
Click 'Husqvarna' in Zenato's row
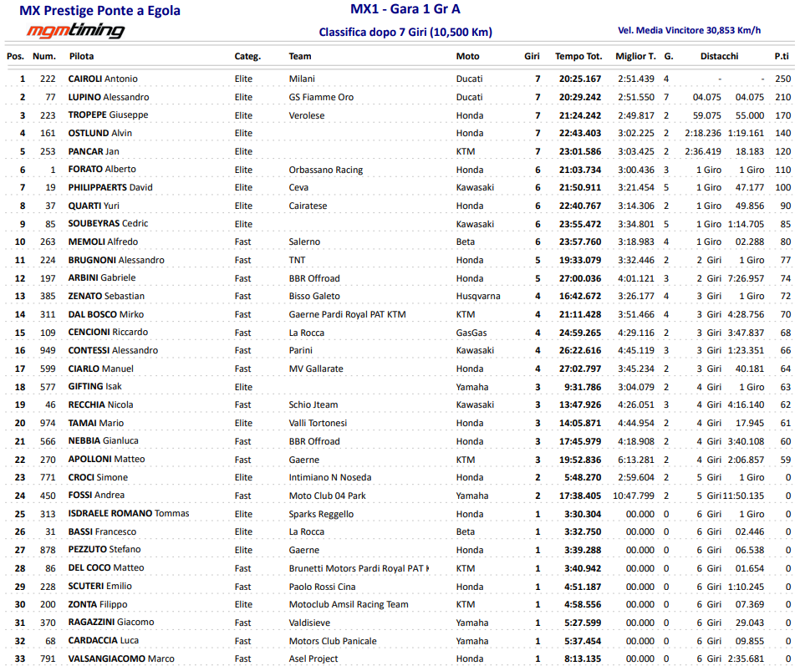click(x=478, y=297)
